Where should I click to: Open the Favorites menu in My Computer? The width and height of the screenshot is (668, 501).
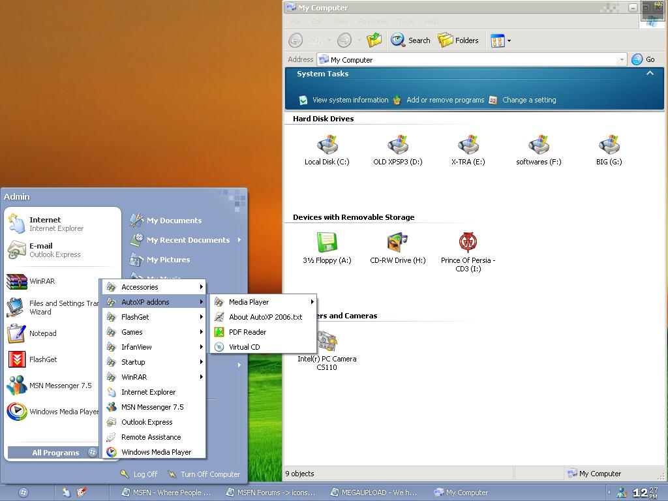(x=372, y=22)
